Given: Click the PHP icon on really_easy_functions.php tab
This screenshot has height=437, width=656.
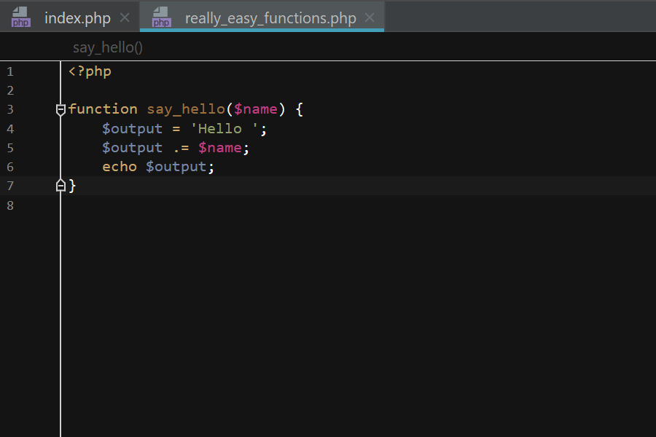Looking at the screenshot, I should [161, 17].
